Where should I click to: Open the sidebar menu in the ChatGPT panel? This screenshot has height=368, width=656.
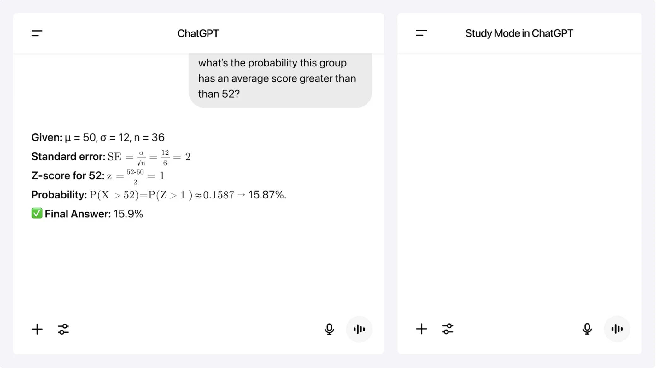coord(37,33)
